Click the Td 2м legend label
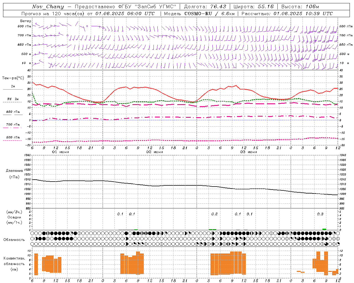 pyautogui.click(x=13, y=99)
